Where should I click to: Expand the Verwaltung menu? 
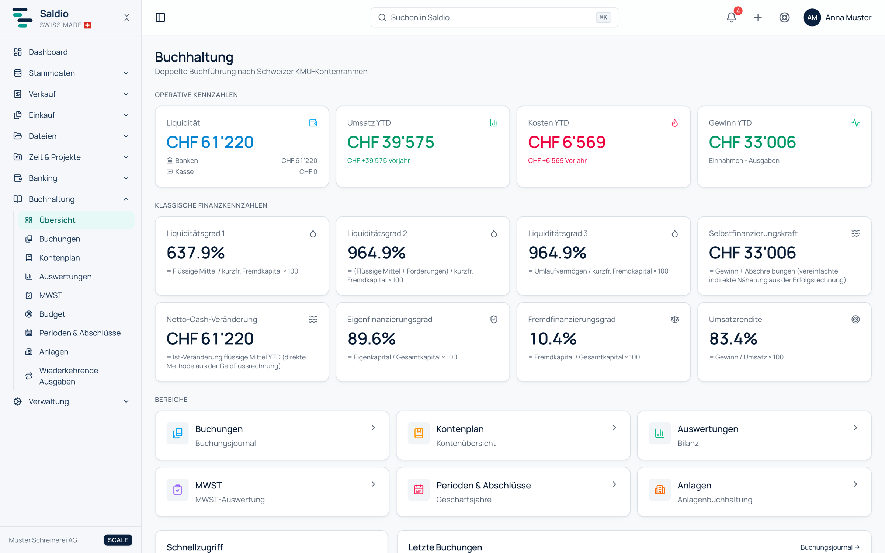[71, 401]
